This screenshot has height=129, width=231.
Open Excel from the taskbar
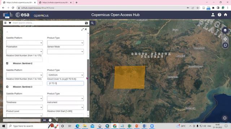pos(130,126)
